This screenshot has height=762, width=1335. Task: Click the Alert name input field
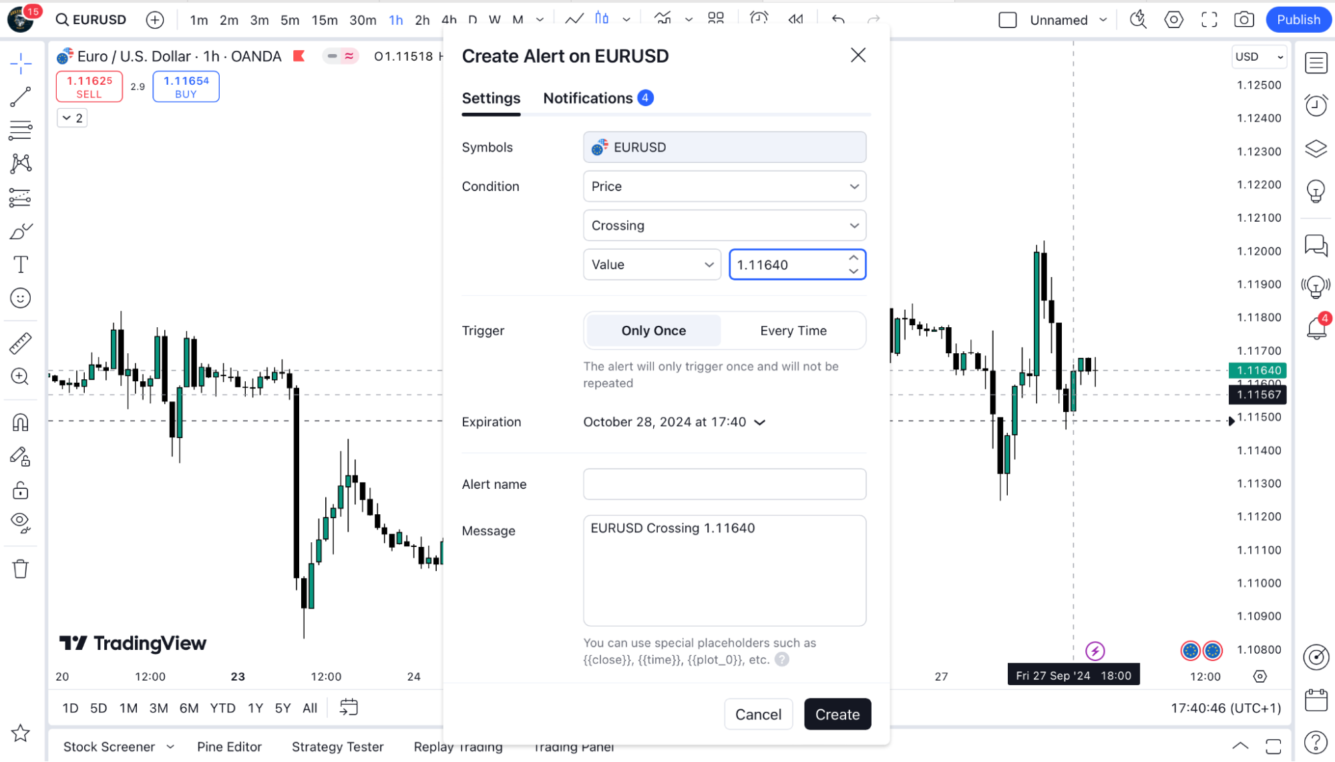click(725, 484)
